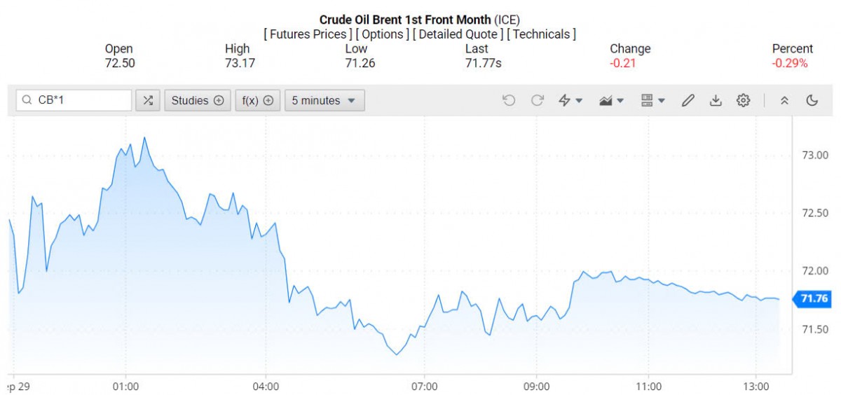View the Technicals link

540,34
